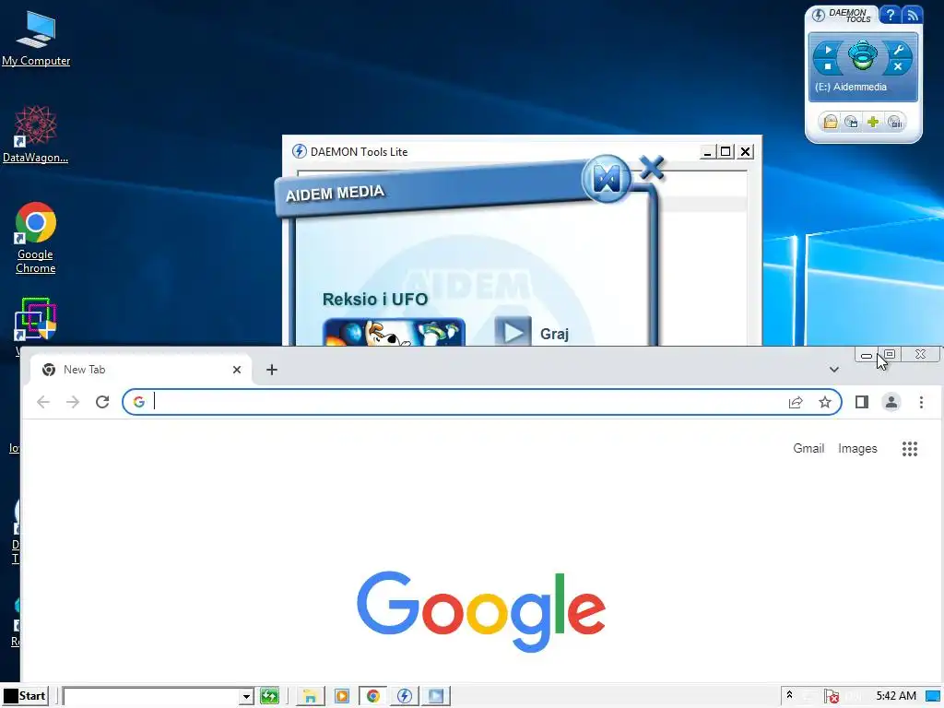Click the Graj label text
The height and width of the screenshot is (708, 944).
(554, 334)
